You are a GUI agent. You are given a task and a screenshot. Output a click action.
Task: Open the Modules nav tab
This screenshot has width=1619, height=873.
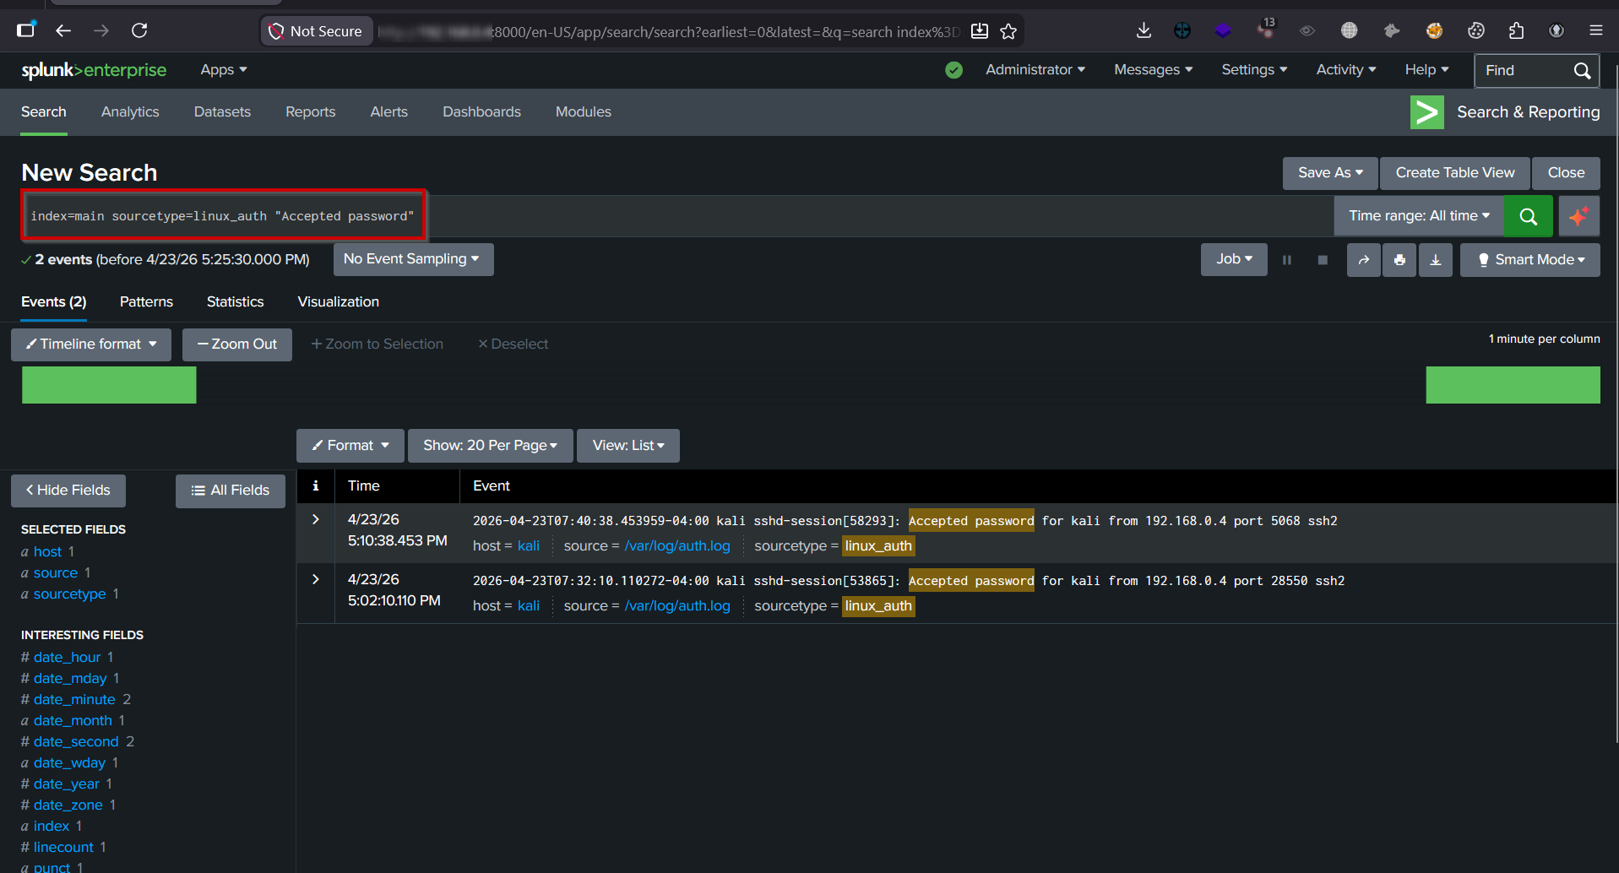pos(584,112)
